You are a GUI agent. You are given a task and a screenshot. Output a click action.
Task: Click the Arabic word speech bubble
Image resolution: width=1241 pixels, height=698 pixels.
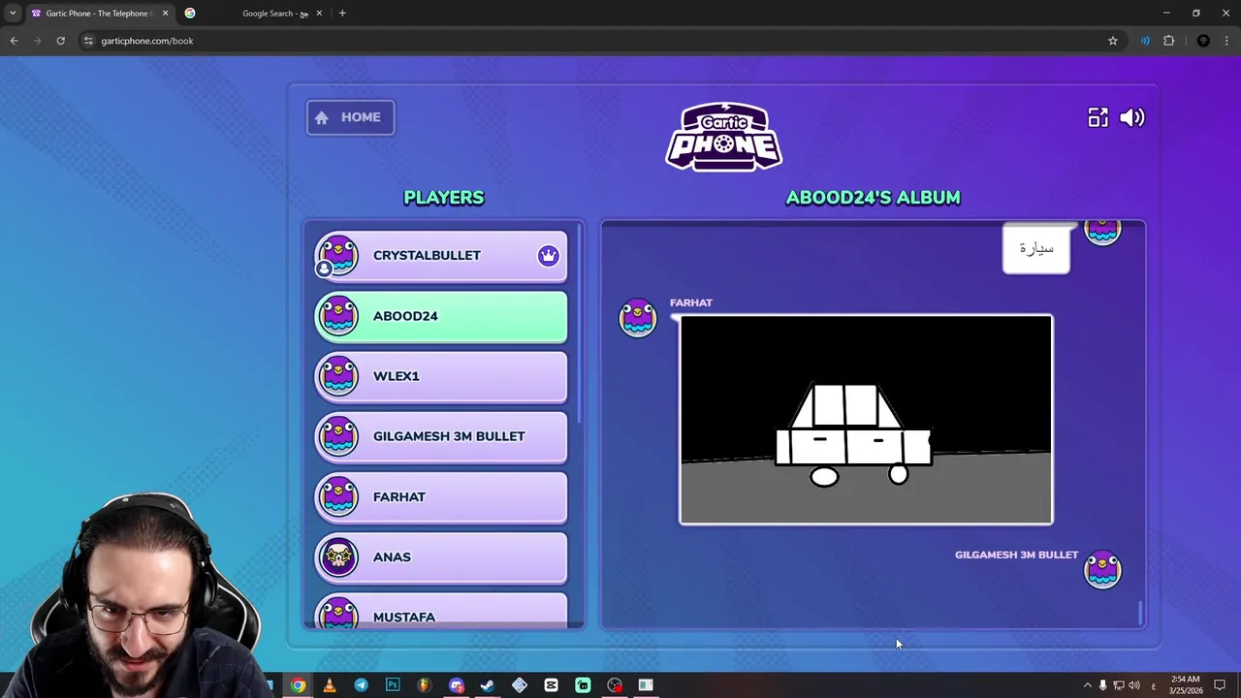pos(1036,248)
